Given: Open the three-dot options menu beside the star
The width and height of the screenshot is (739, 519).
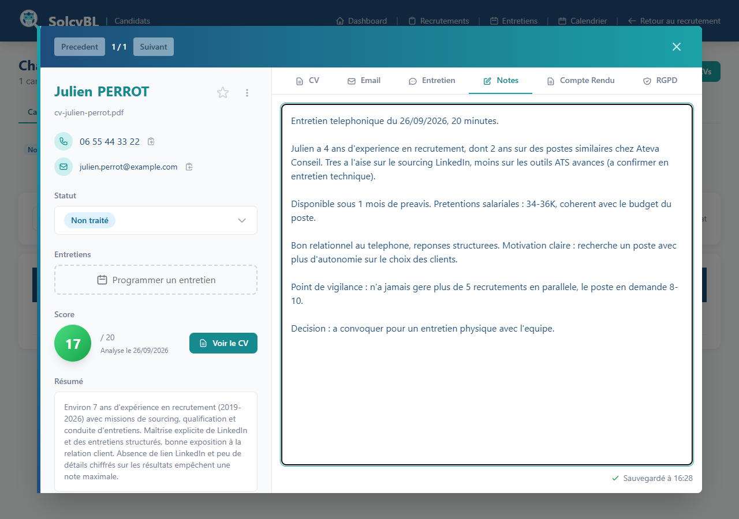Looking at the screenshot, I should (x=247, y=92).
